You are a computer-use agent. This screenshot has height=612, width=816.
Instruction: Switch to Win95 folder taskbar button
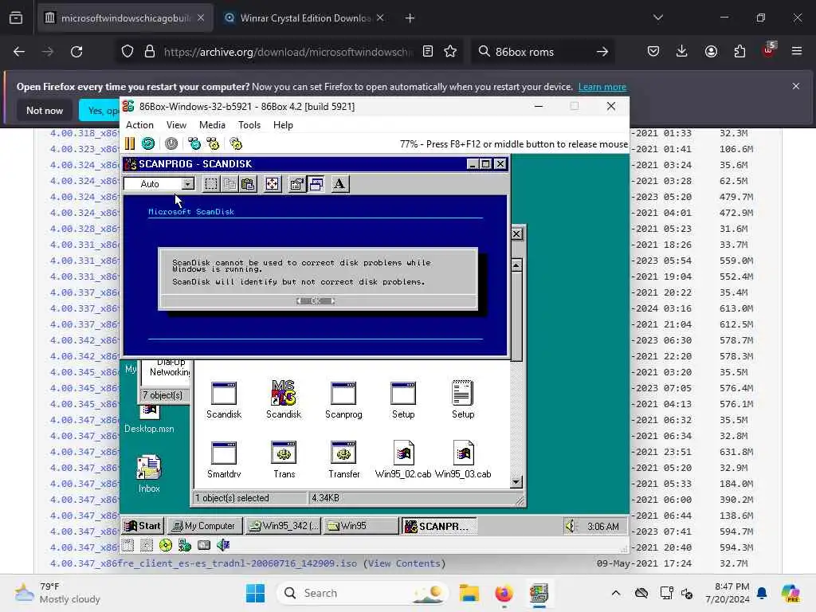pyautogui.click(x=360, y=526)
